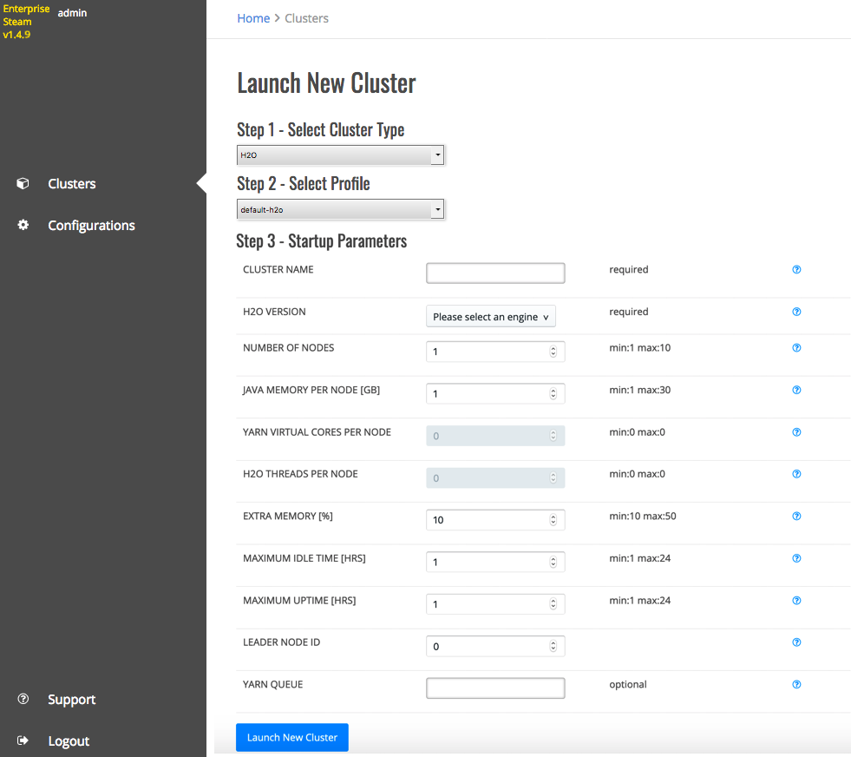851x757 pixels.
Task: Click the Maximum Uptime stepper arrows
Action: (x=553, y=604)
